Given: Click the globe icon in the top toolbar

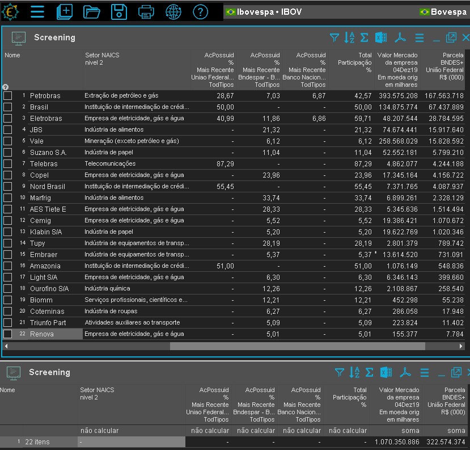Looking at the screenshot, I should pyautogui.click(x=173, y=12).
